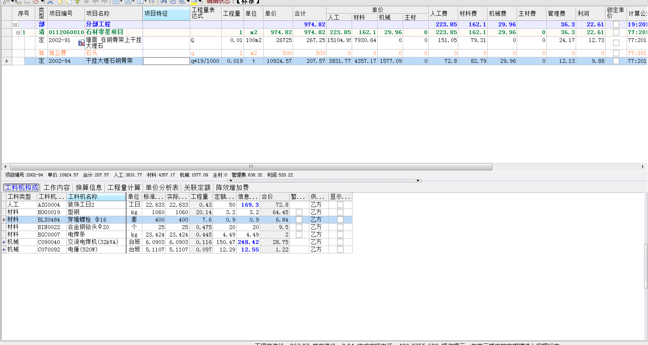Switch to the 工程量计算 tab

point(124,188)
